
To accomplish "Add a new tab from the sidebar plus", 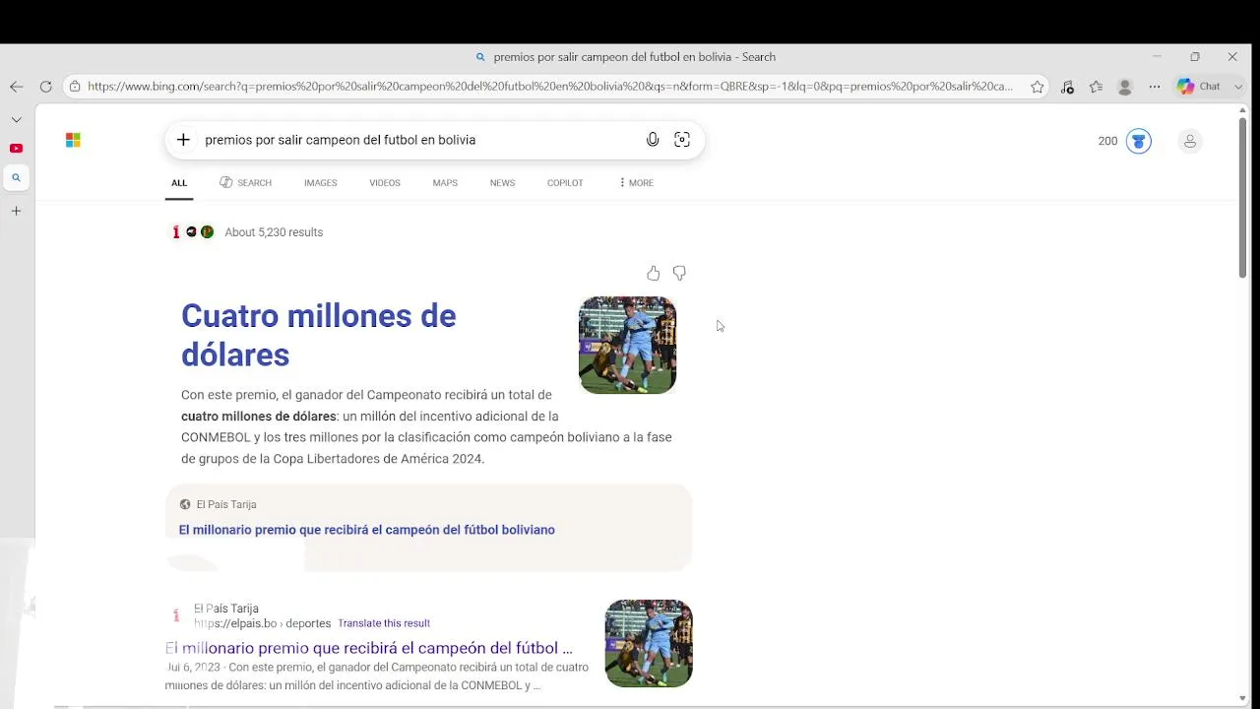I will (17, 211).
